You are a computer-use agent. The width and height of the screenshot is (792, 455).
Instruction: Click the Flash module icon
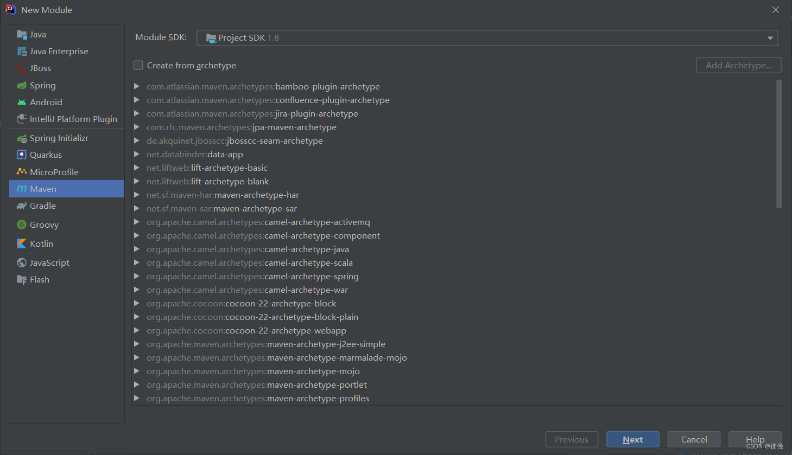(22, 280)
